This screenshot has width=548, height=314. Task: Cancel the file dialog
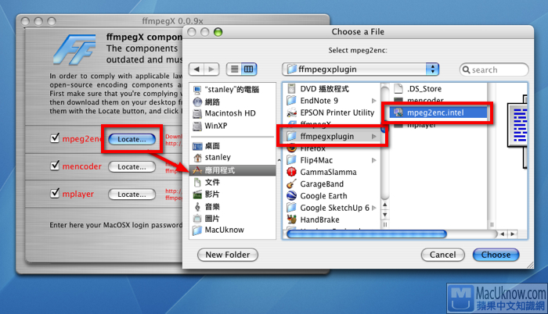(443, 255)
